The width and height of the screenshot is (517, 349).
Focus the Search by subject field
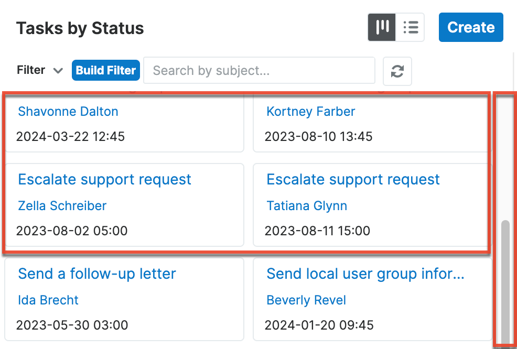click(x=259, y=70)
